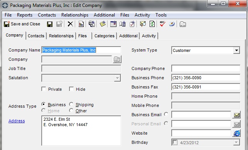Click the ABC spell check icon
Screen dimensions: 248x150
[162, 24]
